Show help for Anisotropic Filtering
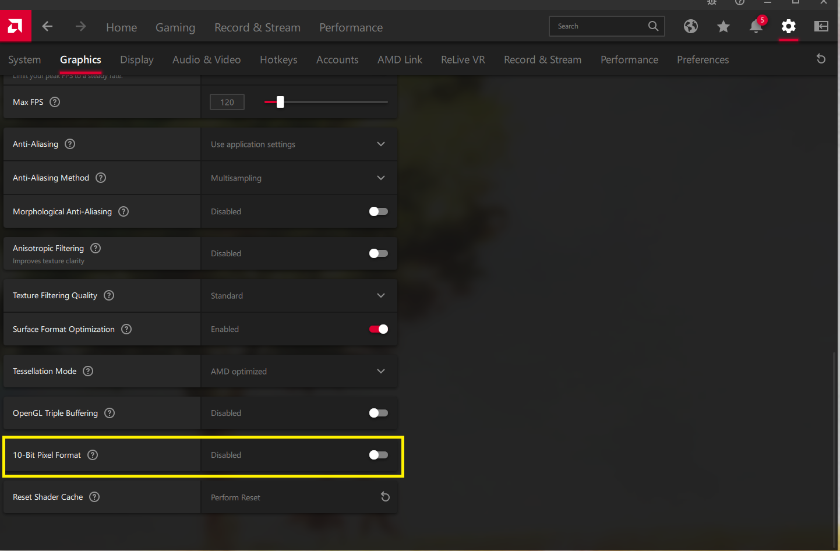Viewport: 840px width, 551px height. (96, 248)
